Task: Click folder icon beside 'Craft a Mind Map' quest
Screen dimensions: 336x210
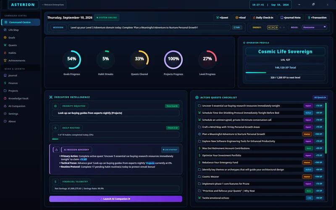Action: [199, 127]
